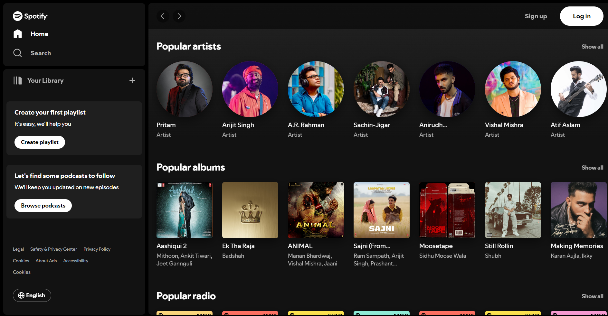The height and width of the screenshot is (316, 608).
Task: Go back with the left arrow
Action: coord(163,16)
